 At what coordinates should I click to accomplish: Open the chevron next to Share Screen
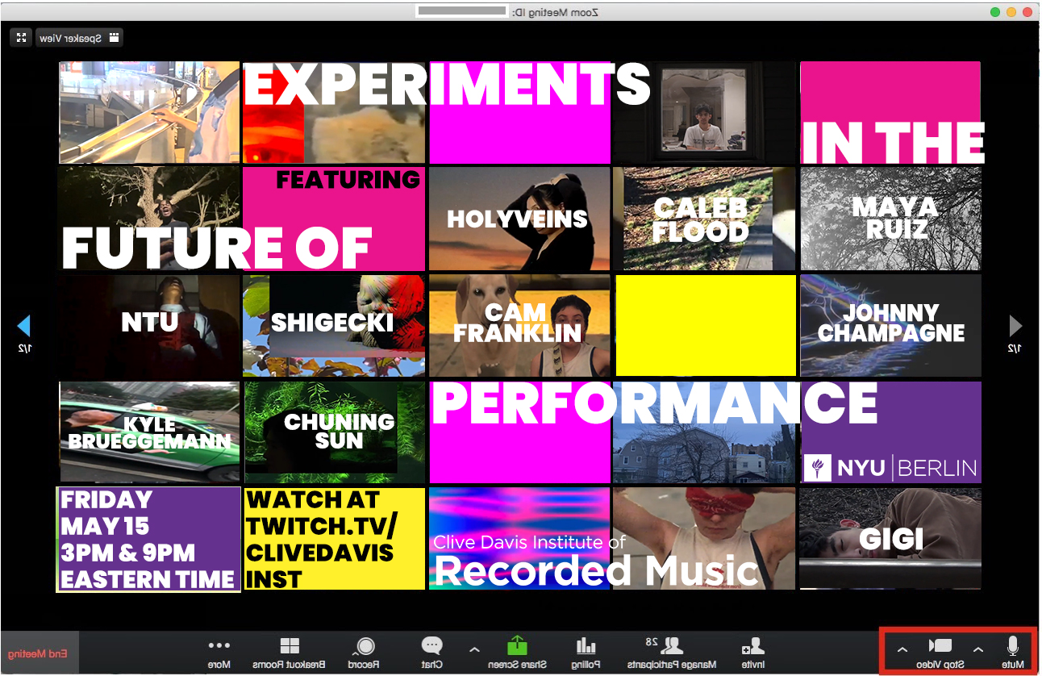[474, 649]
